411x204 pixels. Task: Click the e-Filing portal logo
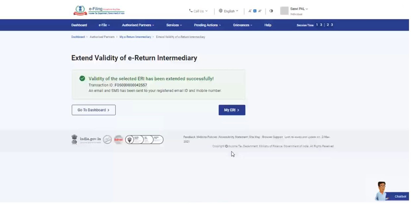point(99,11)
